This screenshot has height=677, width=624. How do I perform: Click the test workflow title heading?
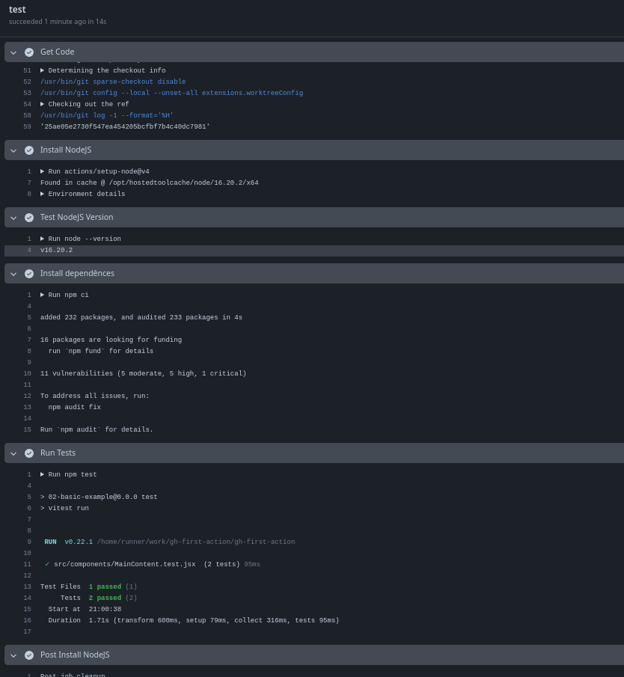(17, 9)
